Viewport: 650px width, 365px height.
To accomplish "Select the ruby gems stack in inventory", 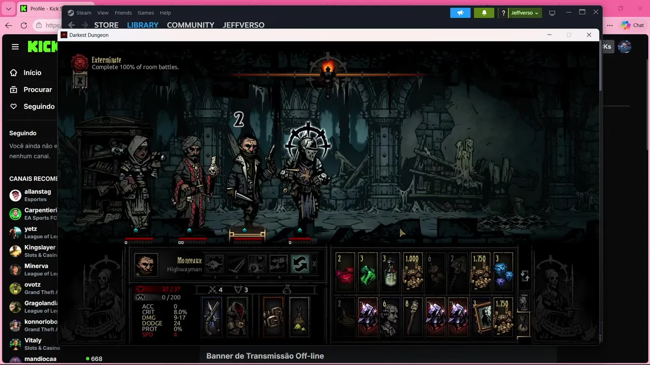I will click(345, 272).
